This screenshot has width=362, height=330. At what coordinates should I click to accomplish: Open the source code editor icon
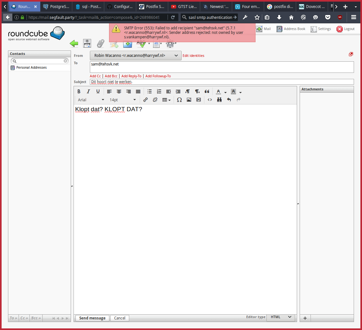(210, 100)
